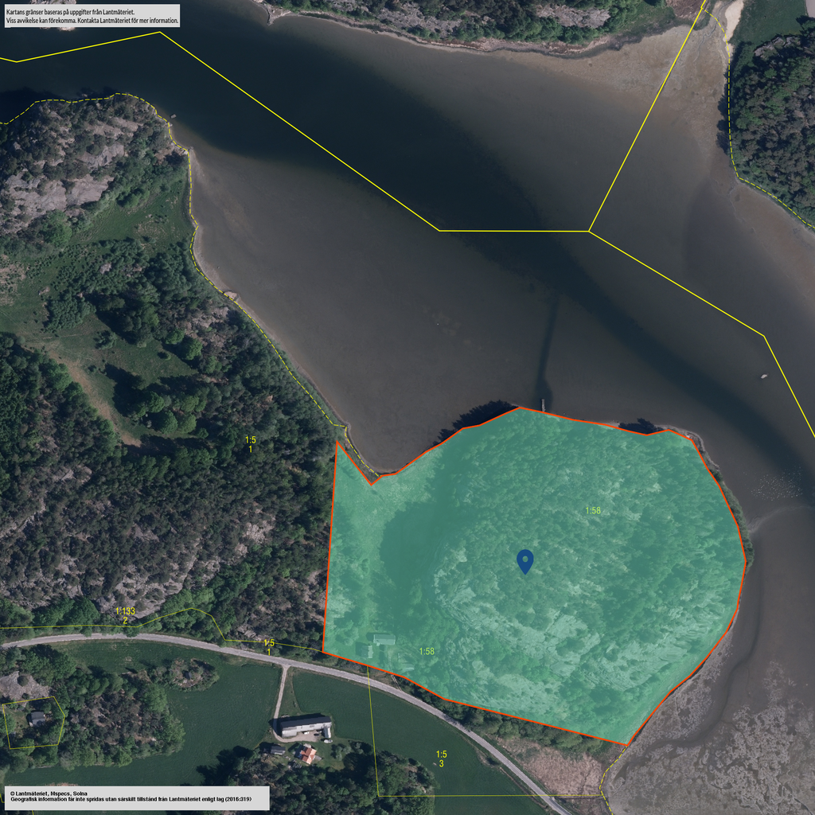Click the 1:133 parcel label
The width and height of the screenshot is (815, 815).
(125, 615)
